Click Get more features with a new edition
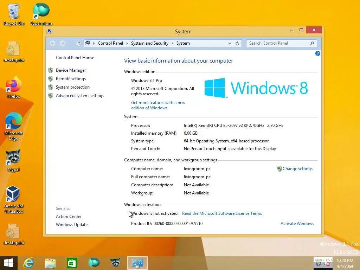This screenshot has width=360, height=270. tap(158, 105)
